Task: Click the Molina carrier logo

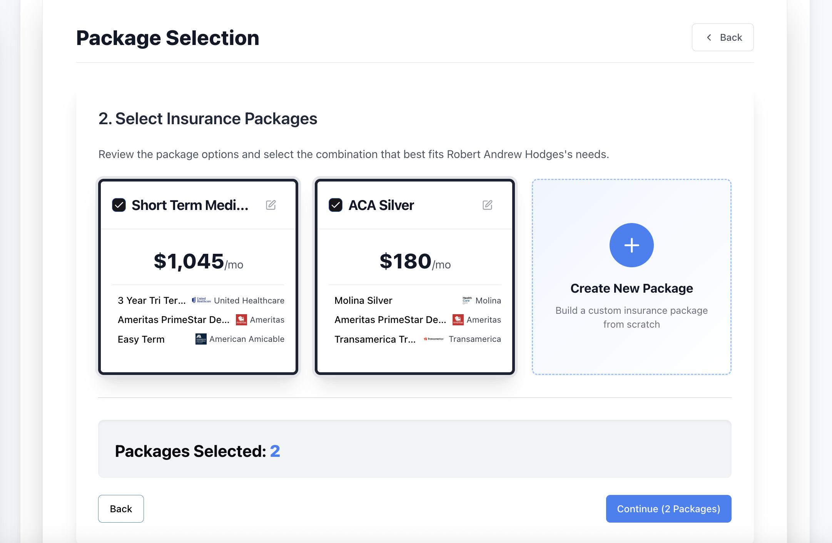Action: 467,300
